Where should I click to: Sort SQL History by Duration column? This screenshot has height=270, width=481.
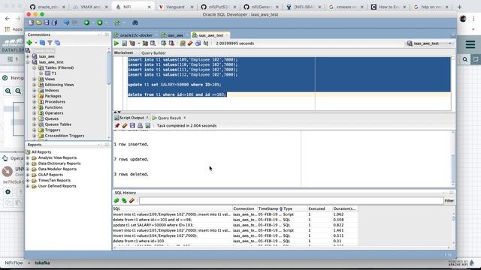[344, 208]
